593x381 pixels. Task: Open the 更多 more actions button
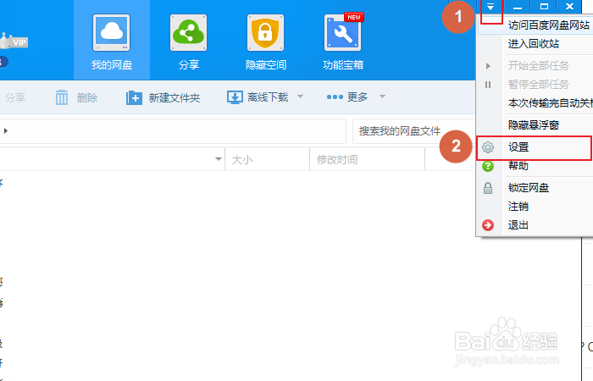point(357,97)
